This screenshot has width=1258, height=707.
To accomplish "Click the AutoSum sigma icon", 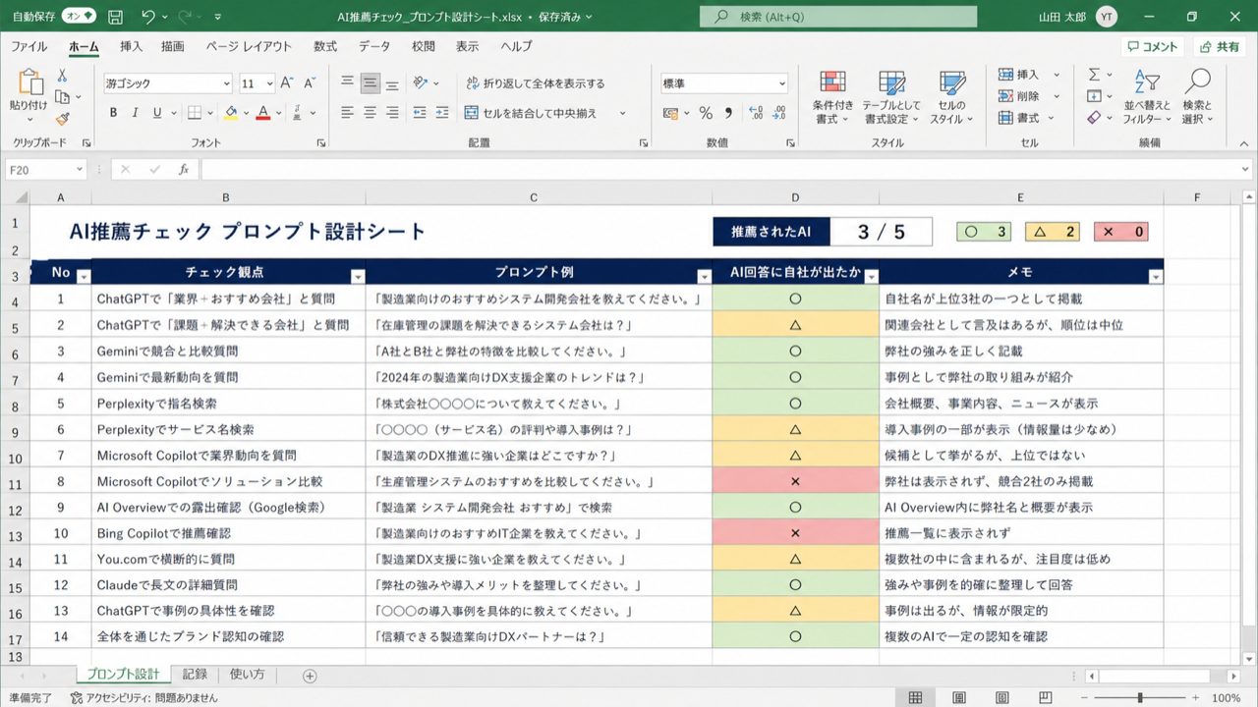I will tap(1094, 75).
